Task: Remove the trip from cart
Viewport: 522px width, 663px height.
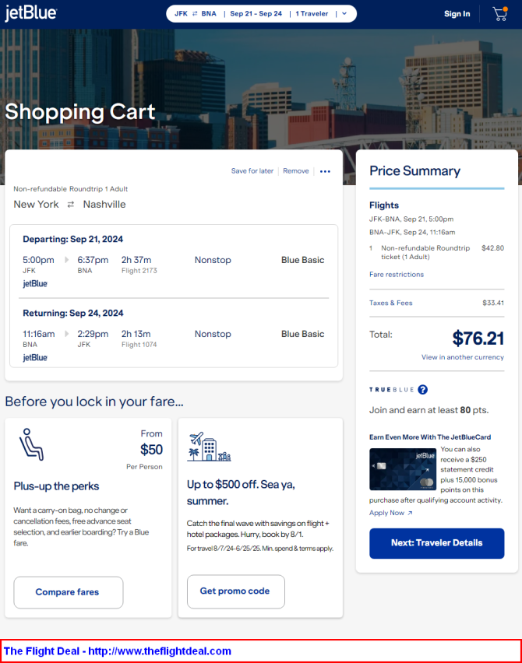Action: coord(295,171)
